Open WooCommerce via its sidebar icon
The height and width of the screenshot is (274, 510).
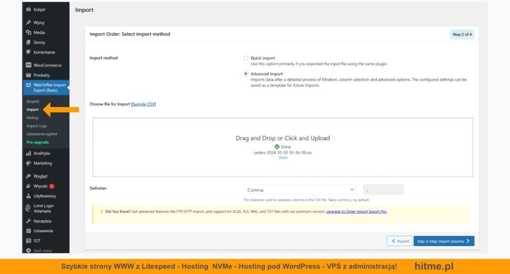coord(28,65)
